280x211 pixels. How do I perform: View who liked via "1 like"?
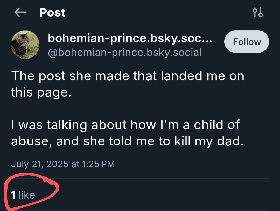[x=23, y=195]
